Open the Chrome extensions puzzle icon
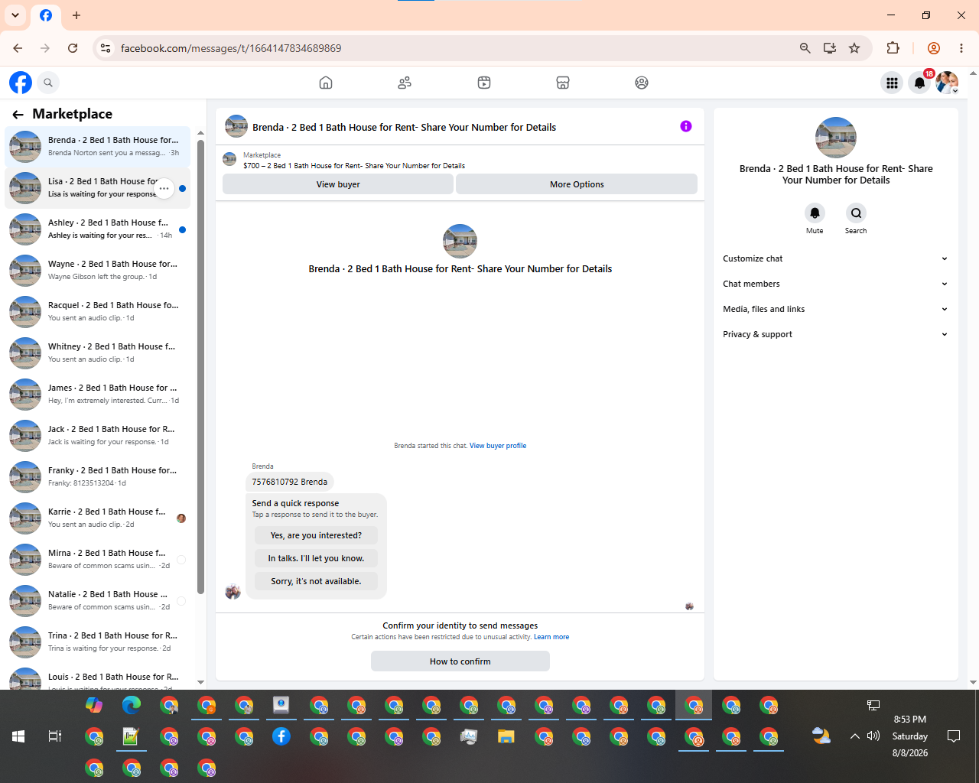 click(893, 48)
